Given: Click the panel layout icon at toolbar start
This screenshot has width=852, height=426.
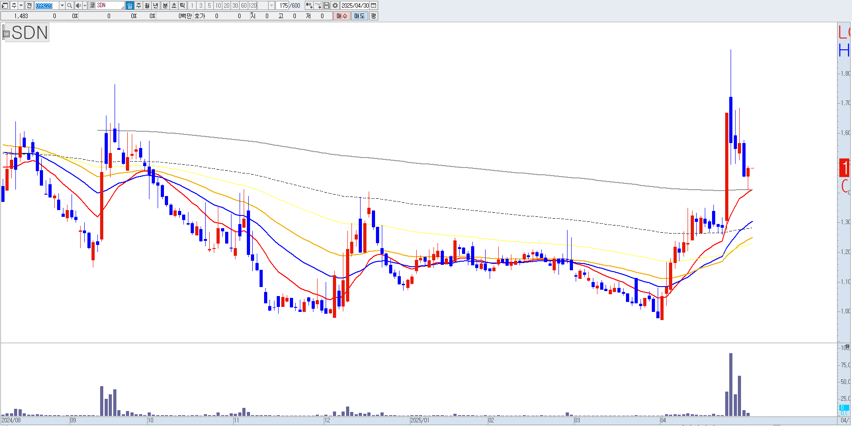Looking at the screenshot, I should coord(5,5).
